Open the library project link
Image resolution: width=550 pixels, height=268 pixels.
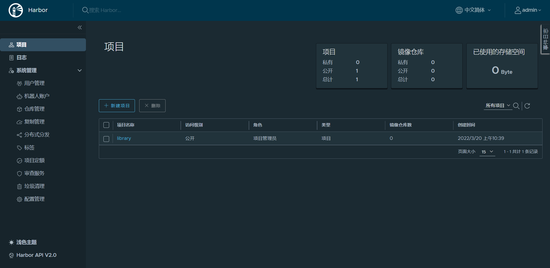(124, 138)
